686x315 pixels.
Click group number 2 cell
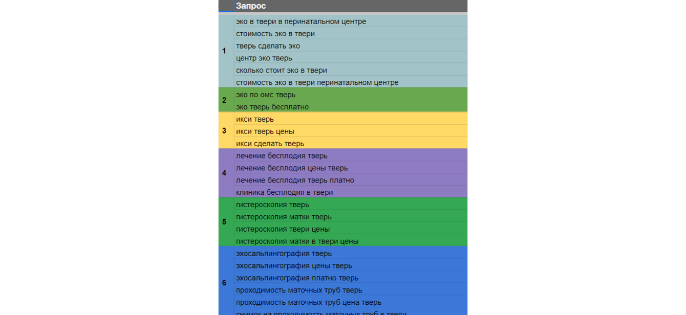[224, 100]
